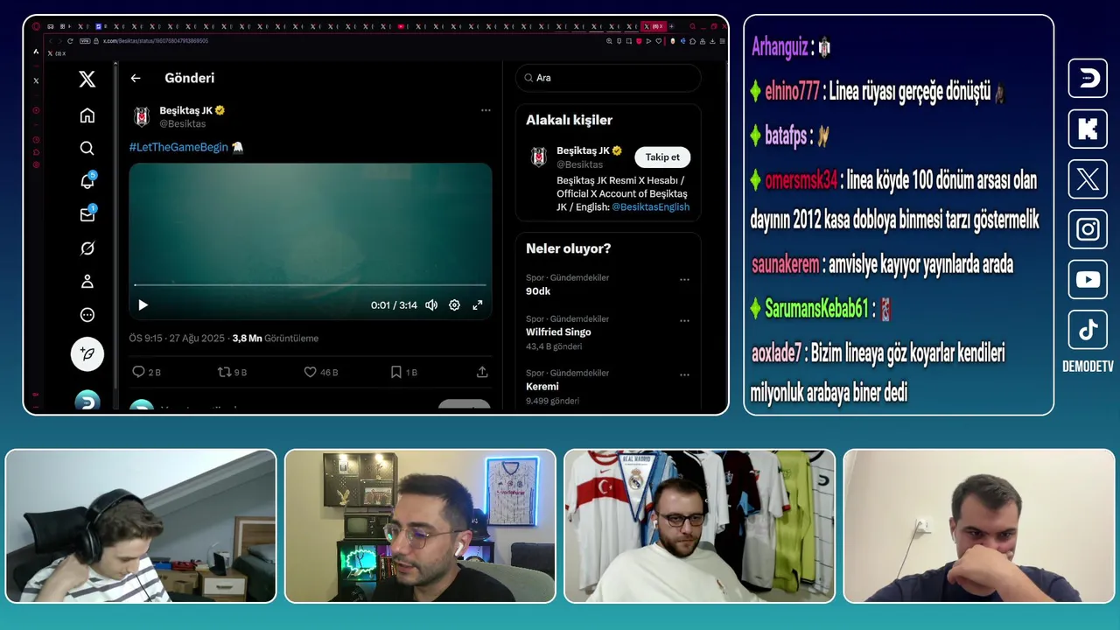Click the @Besiktas handle on the post

point(183,124)
